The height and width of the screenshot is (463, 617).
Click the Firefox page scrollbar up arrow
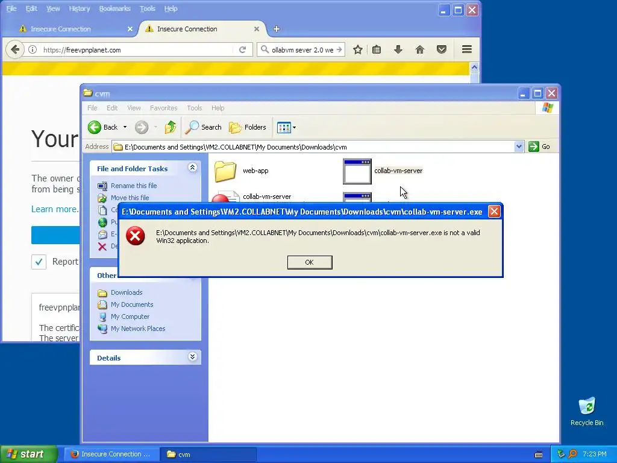click(x=475, y=68)
